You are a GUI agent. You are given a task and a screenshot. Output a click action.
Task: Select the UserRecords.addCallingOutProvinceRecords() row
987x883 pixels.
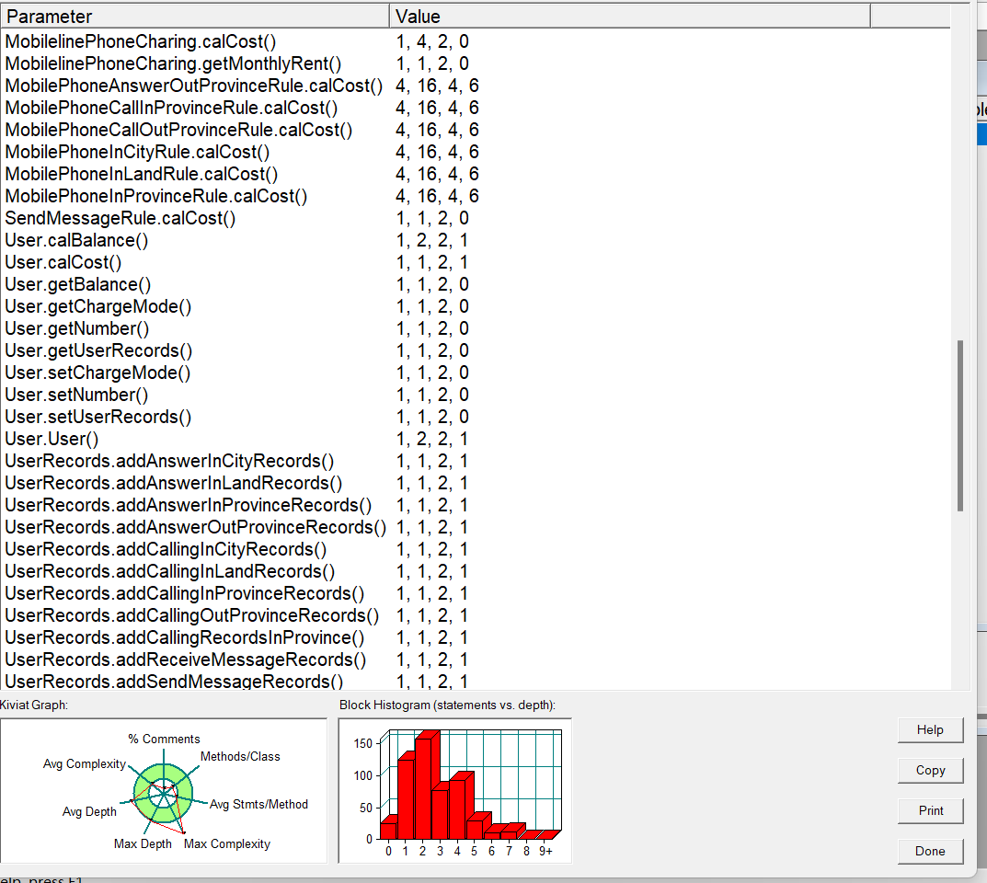476,615
